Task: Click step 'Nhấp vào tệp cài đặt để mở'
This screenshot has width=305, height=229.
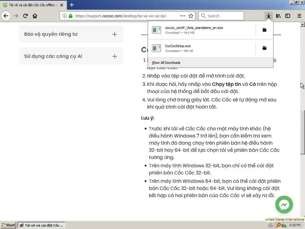Action: [x=196, y=76]
